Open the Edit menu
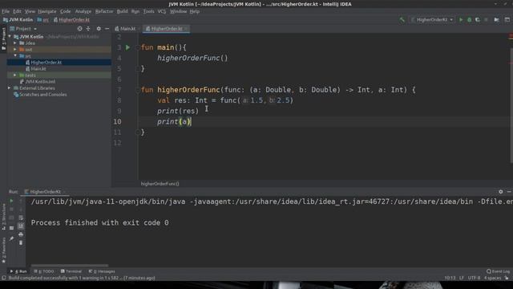Viewport: 513px width, 289px height. [x=17, y=11]
